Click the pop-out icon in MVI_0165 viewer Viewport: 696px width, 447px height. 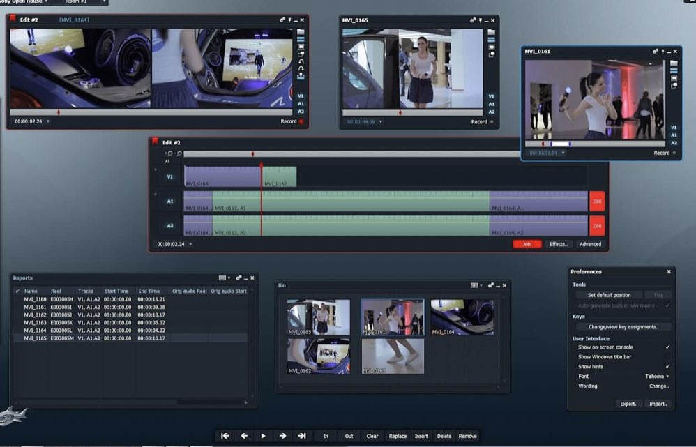click(492, 54)
